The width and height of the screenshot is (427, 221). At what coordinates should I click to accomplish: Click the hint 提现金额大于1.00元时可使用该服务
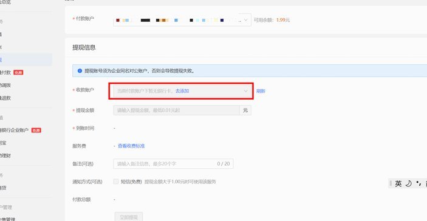coord(180,182)
